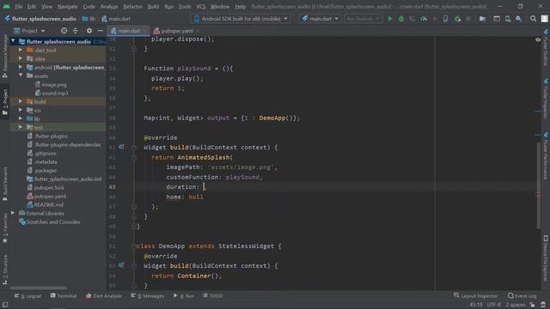550x309 pixels.
Task: Open the Profile gauge icon
Action: [424, 19]
